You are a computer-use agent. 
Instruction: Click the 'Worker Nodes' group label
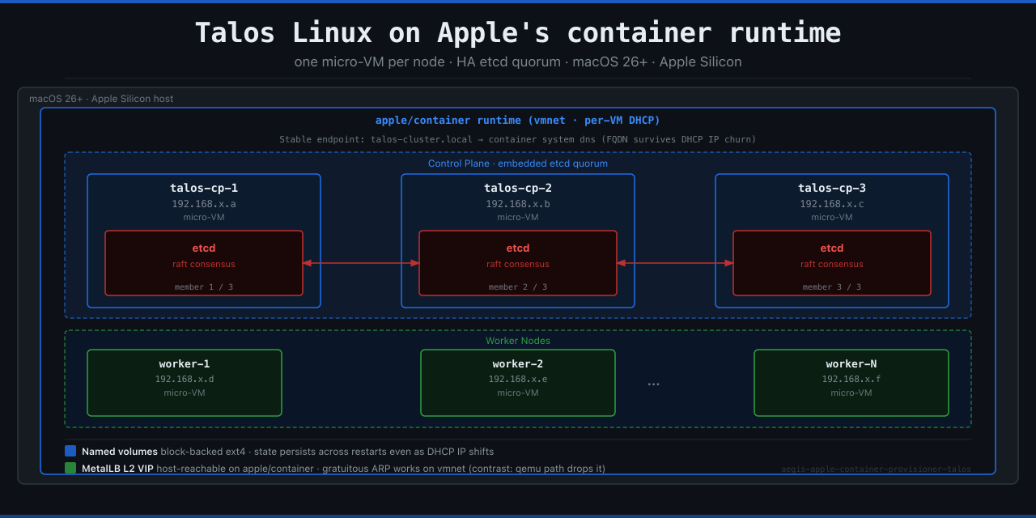518,341
